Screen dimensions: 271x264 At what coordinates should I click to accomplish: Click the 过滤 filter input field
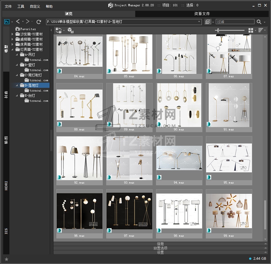coord(235,22)
